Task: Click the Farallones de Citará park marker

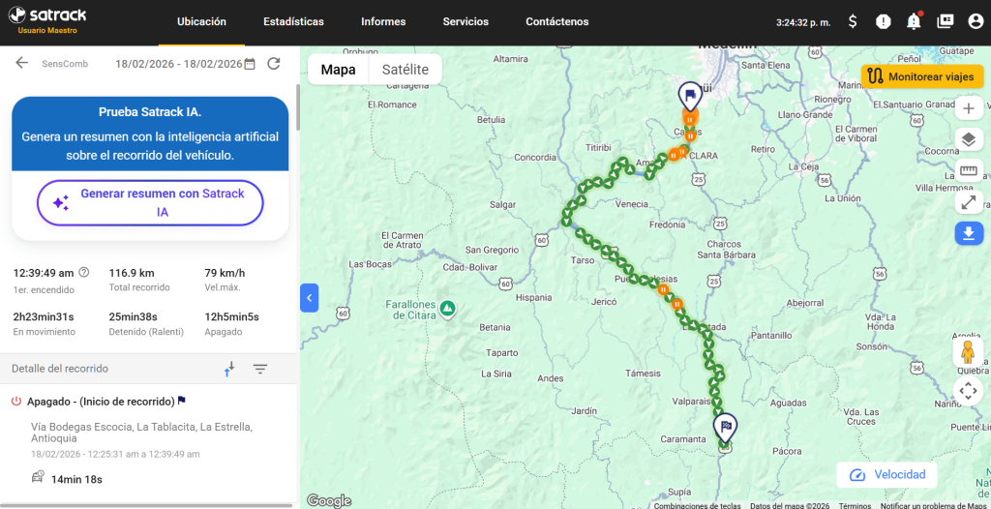Action: 447,309
